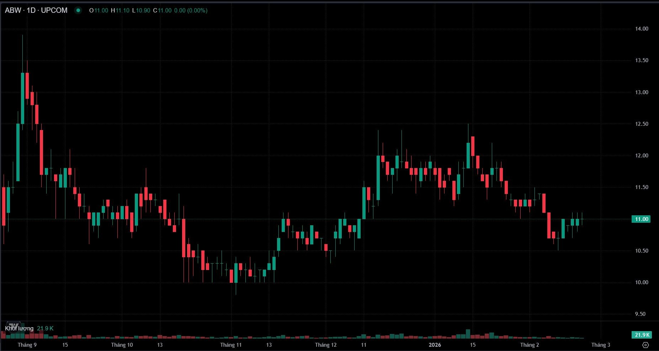Click the Tháng 3 time axis label
This screenshot has height=351, width=659.
tap(601, 345)
